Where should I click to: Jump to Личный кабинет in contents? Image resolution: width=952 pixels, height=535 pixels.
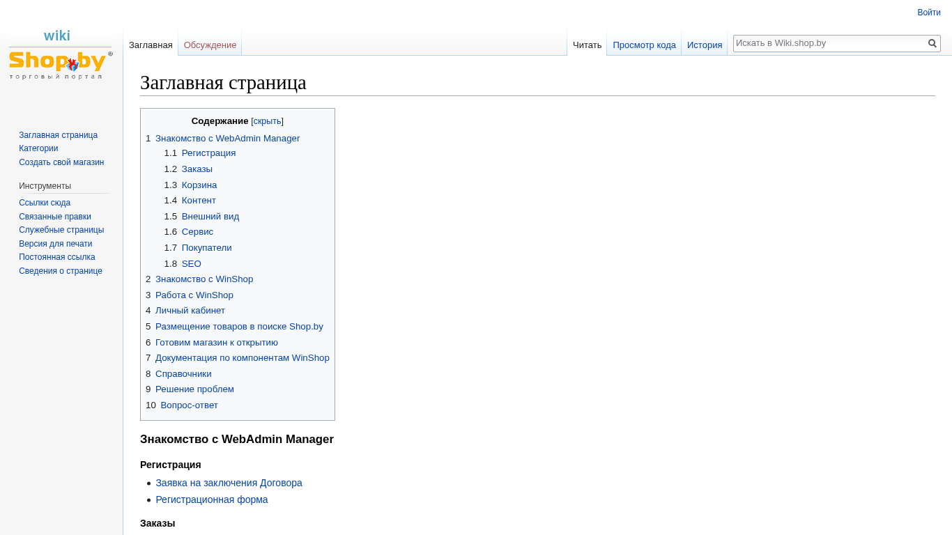tap(190, 311)
